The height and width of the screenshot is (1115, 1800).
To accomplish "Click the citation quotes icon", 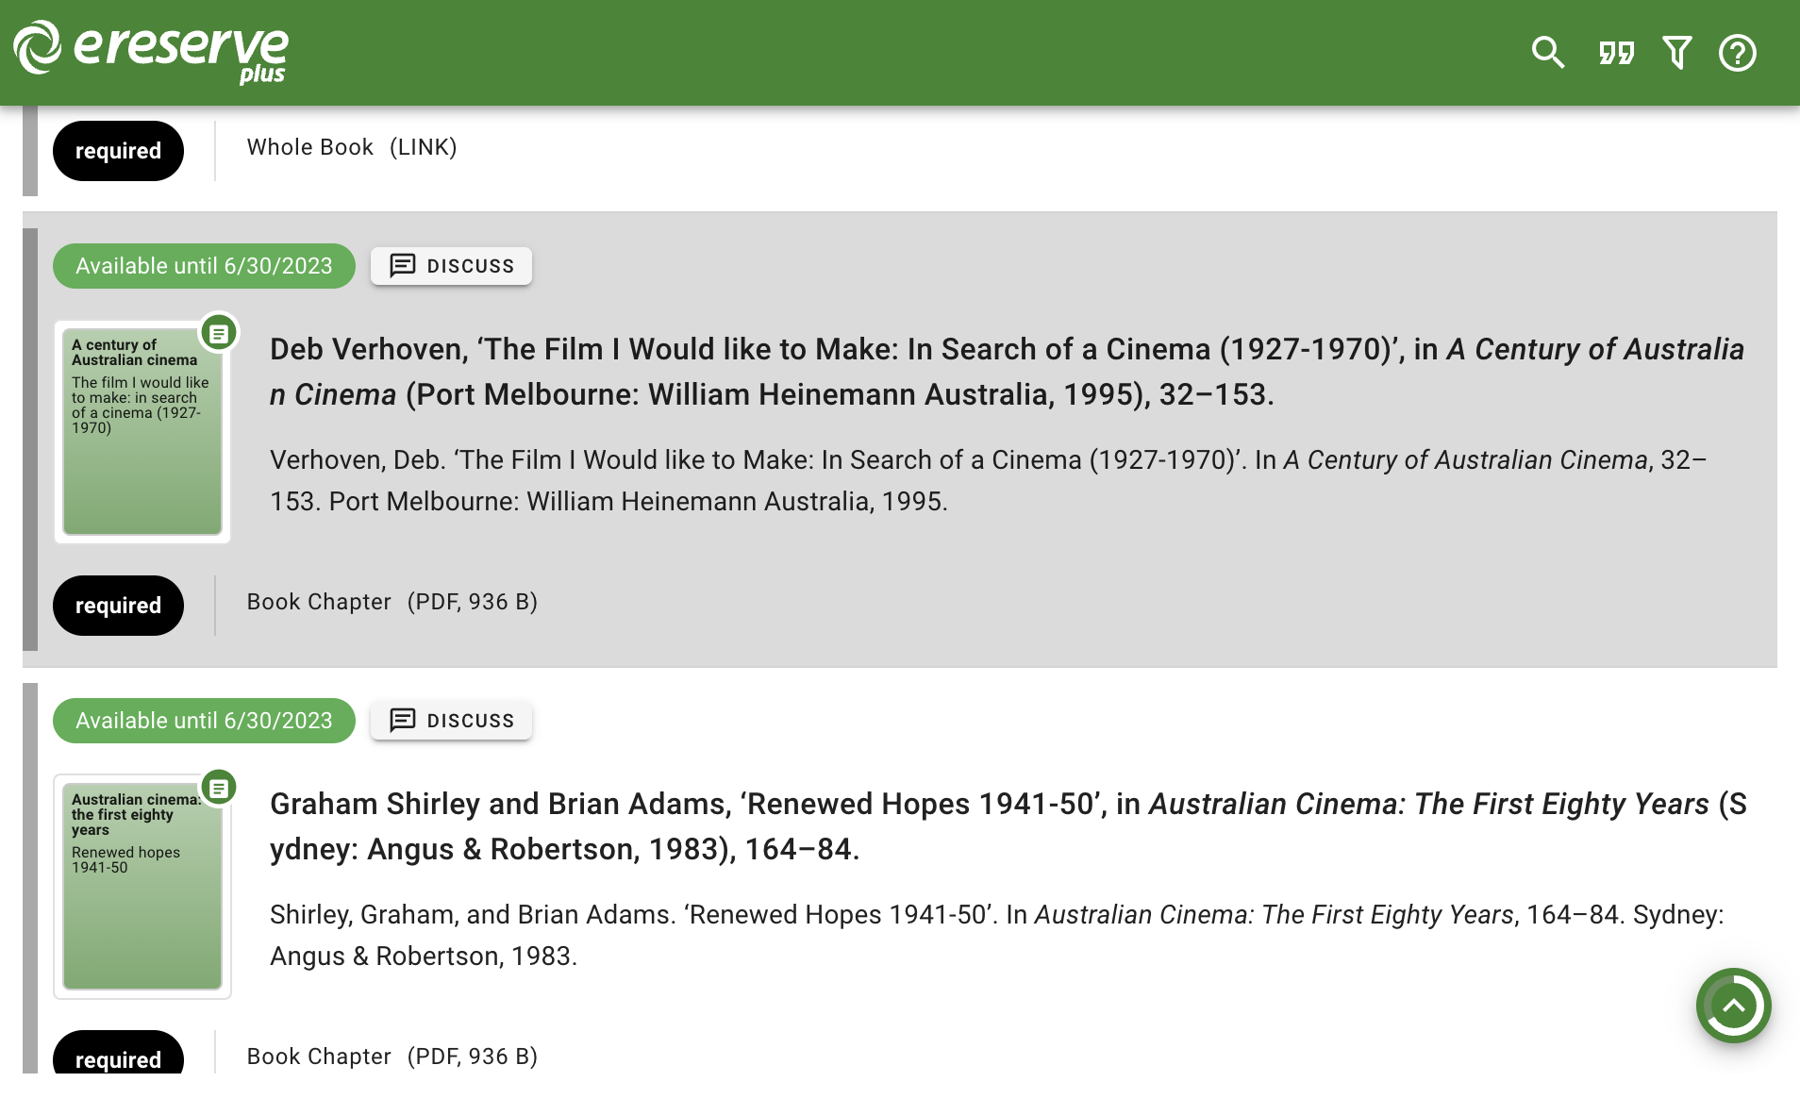I will pyautogui.click(x=1616, y=53).
